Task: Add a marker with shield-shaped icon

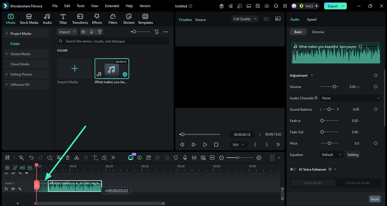Action: [x=176, y=158]
